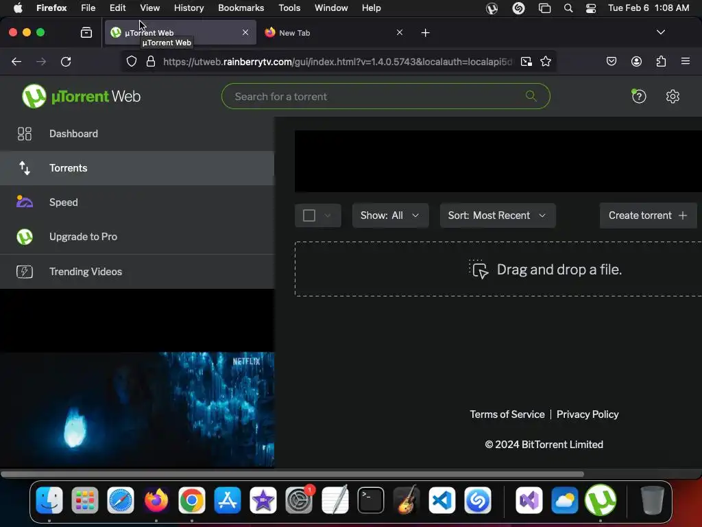Click the Shazam menu bar icon
Image resolution: width=702 pixels, height=527 pixels.
tap(518, 8)
